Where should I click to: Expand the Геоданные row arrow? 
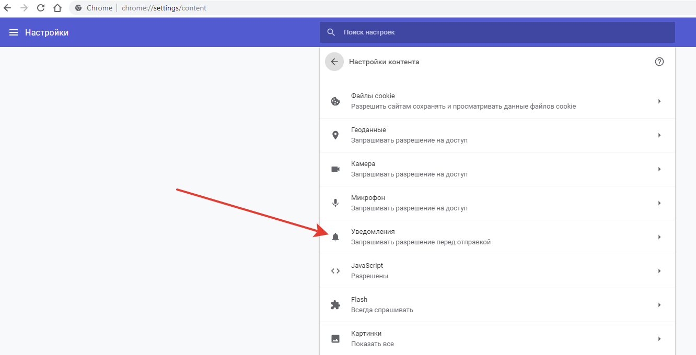[659, 135]
